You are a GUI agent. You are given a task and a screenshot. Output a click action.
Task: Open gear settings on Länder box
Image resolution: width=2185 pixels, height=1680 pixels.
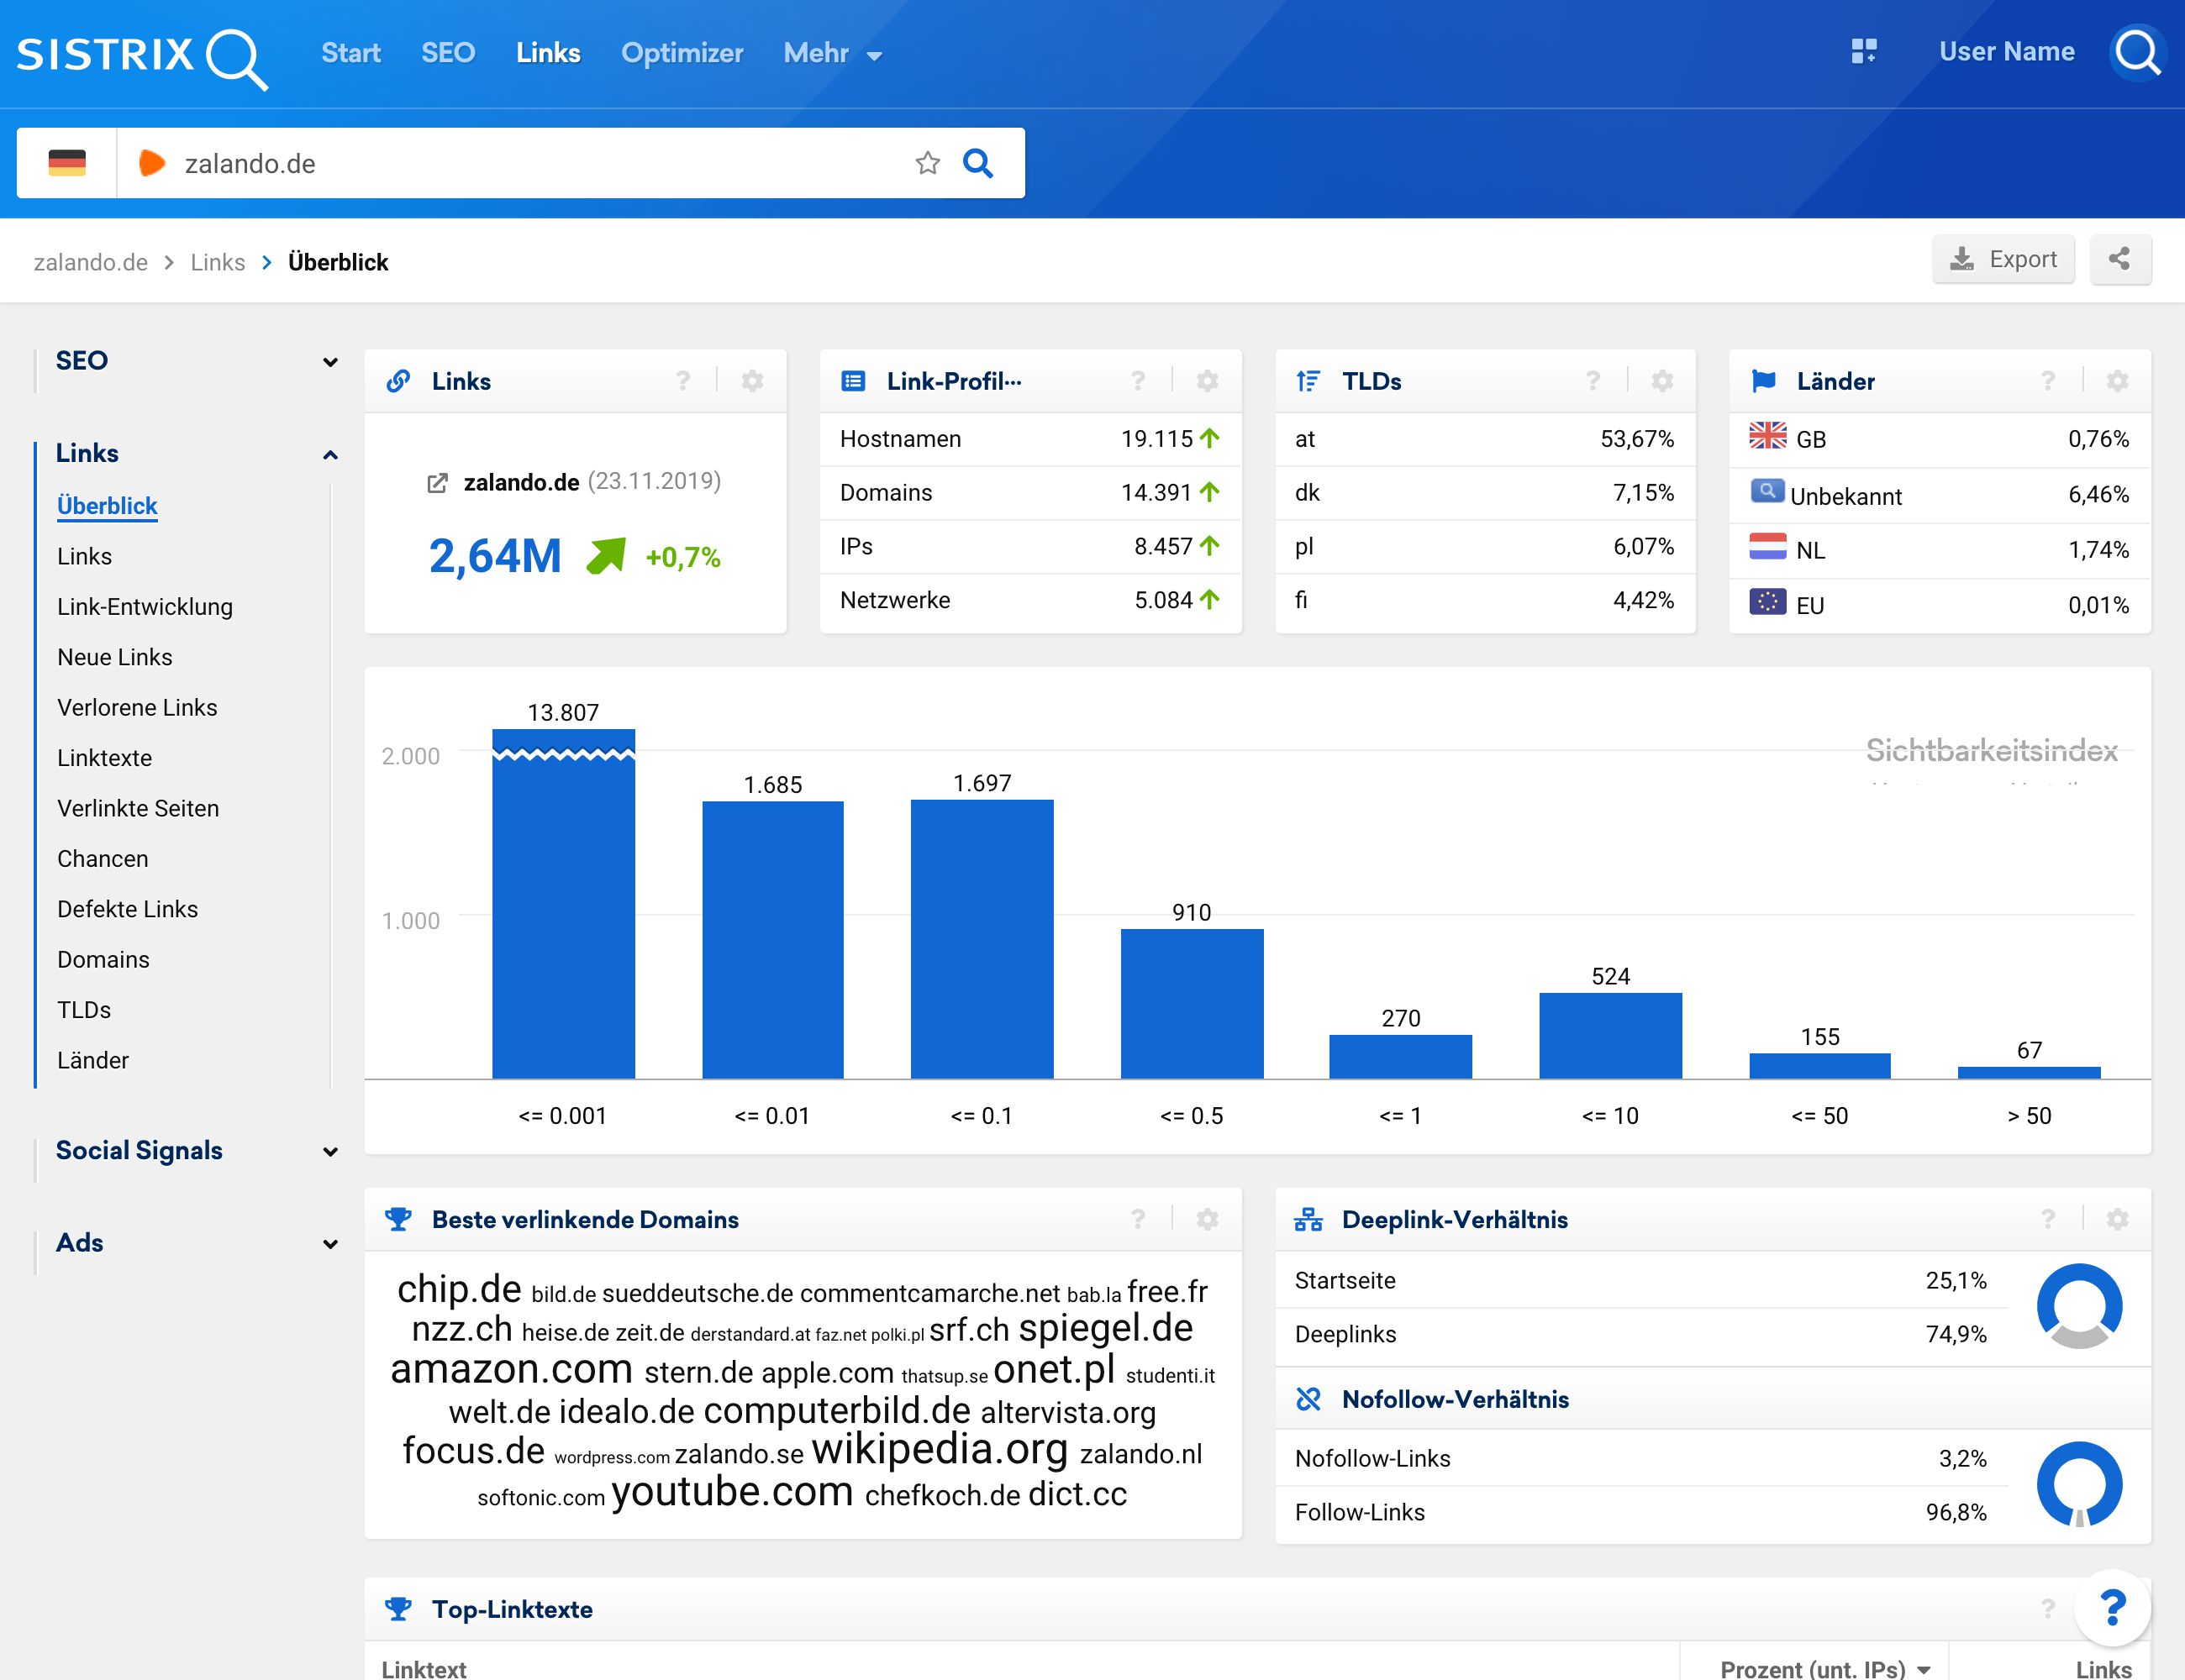coord(2117,381)
